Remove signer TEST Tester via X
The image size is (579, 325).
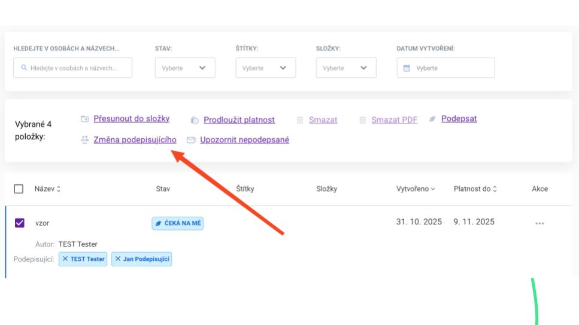(x=66, y=260)
